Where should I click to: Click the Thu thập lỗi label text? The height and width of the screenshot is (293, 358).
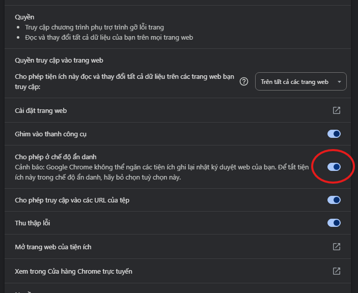(x=33, y=223)
